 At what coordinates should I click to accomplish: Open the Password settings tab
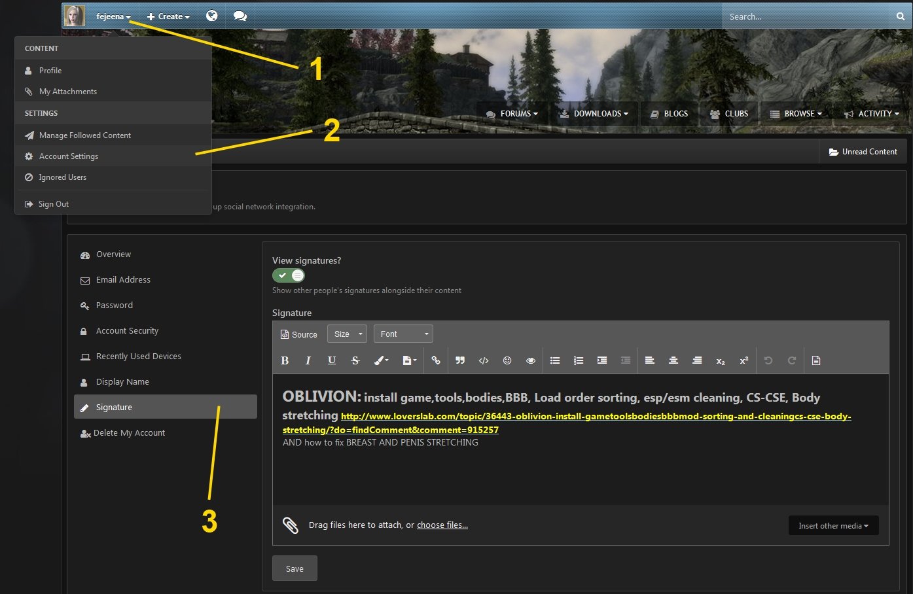coord(166,306)
